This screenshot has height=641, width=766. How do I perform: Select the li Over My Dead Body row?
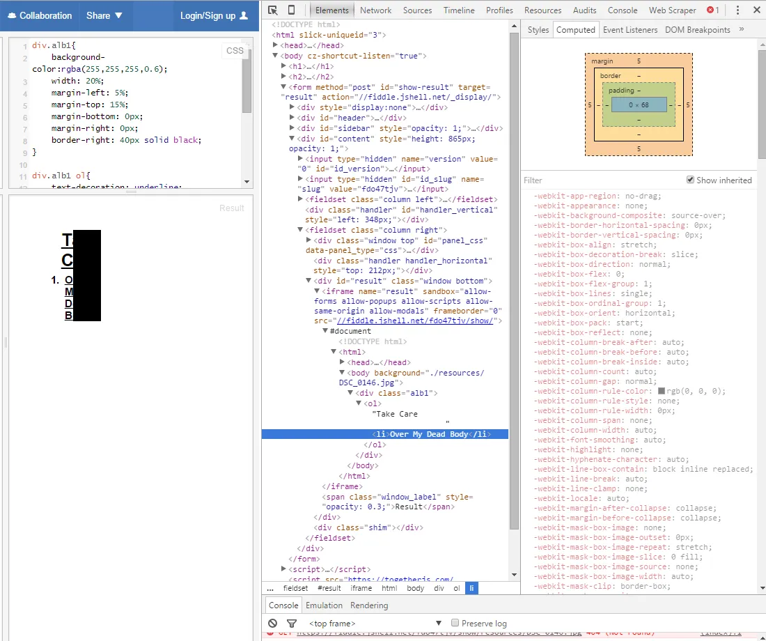pos(385,434)
